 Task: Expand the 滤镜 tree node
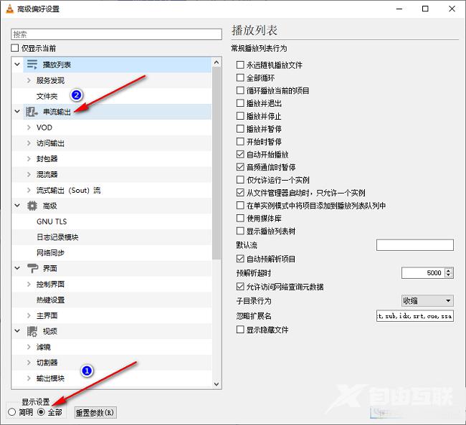tap(29, 347)
